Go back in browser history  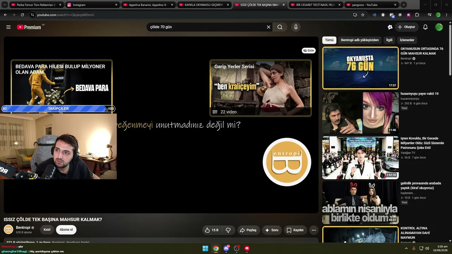[5, 15]
